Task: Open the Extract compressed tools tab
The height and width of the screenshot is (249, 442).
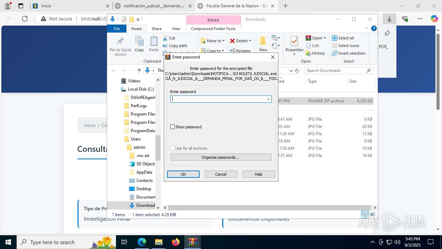Action: pos(213,20)
